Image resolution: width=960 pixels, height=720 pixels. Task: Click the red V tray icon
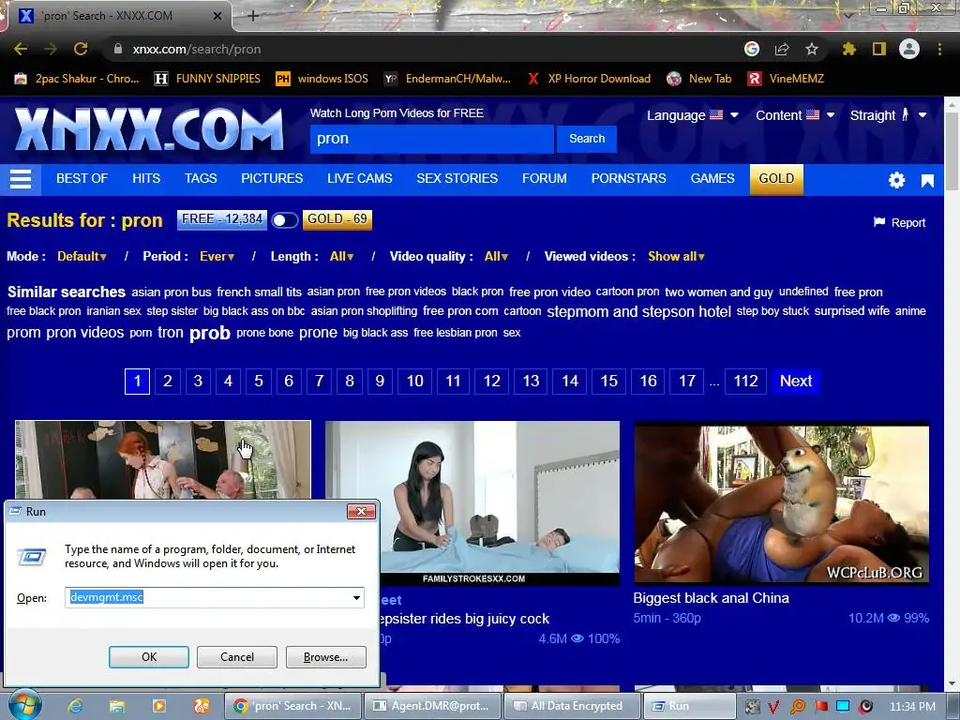tap(773, 707)
